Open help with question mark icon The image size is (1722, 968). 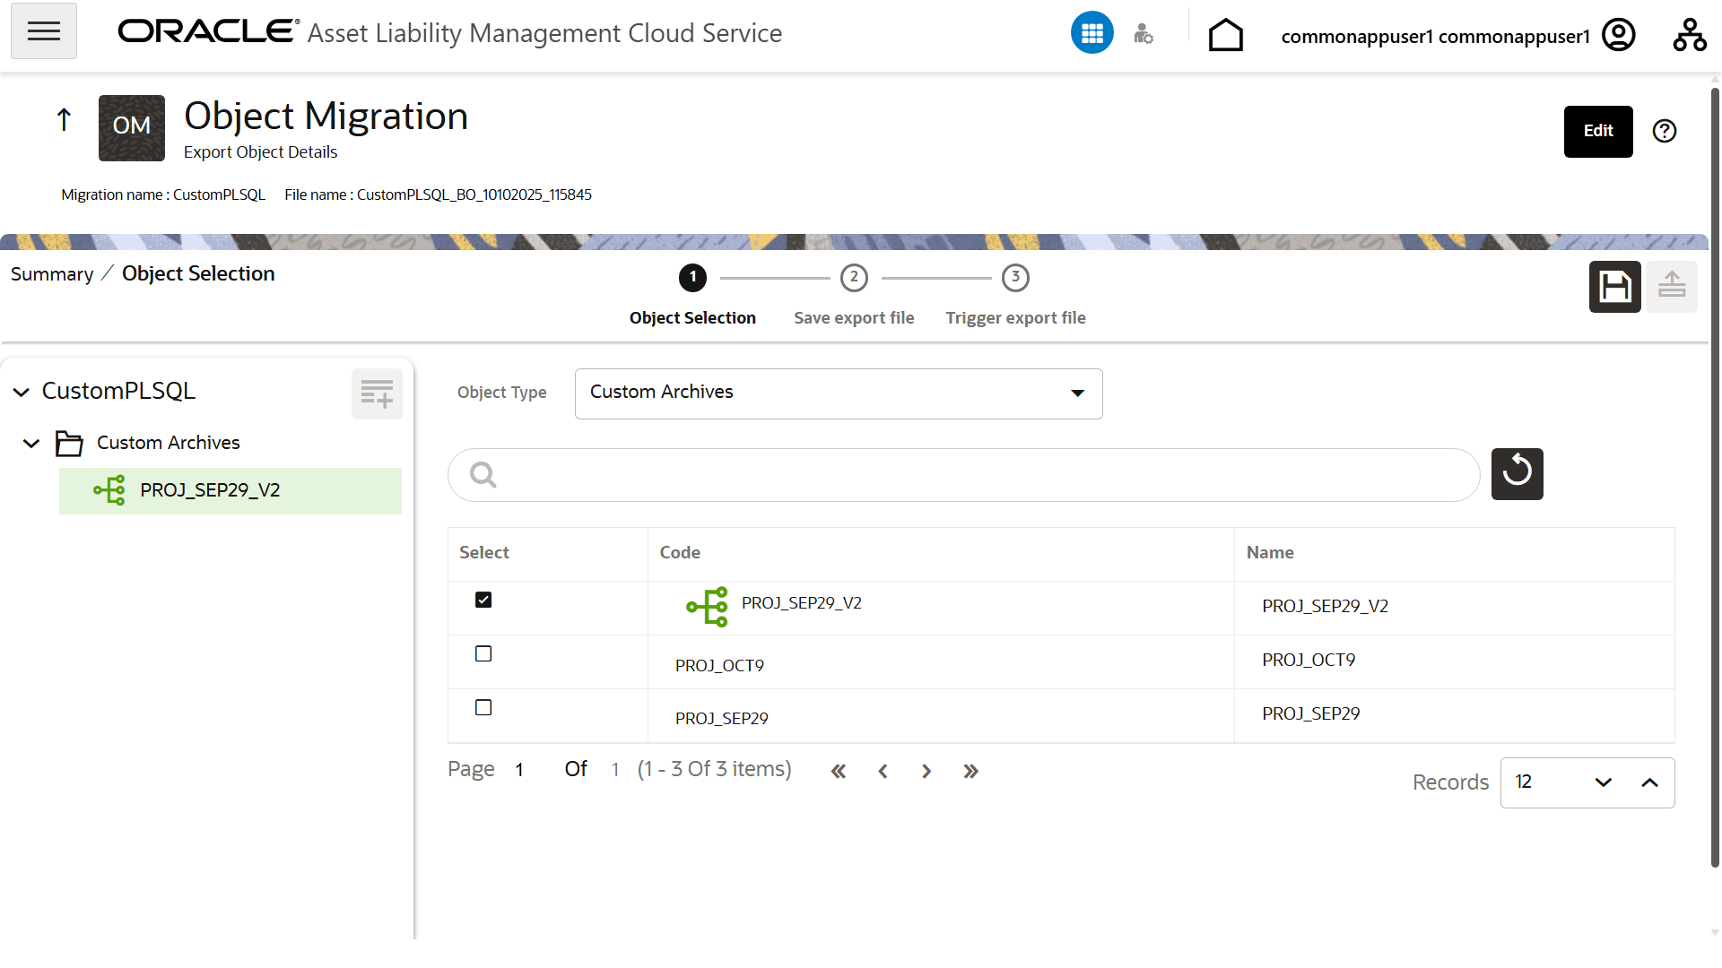(x=1665, y=131)
